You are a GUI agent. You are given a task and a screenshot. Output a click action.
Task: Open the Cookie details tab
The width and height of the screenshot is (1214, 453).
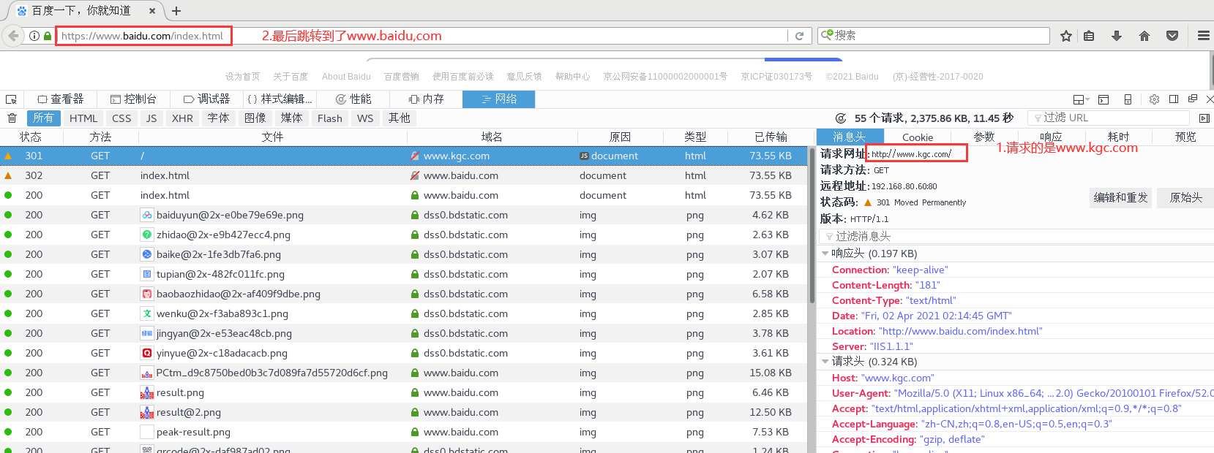click(918, 137)
